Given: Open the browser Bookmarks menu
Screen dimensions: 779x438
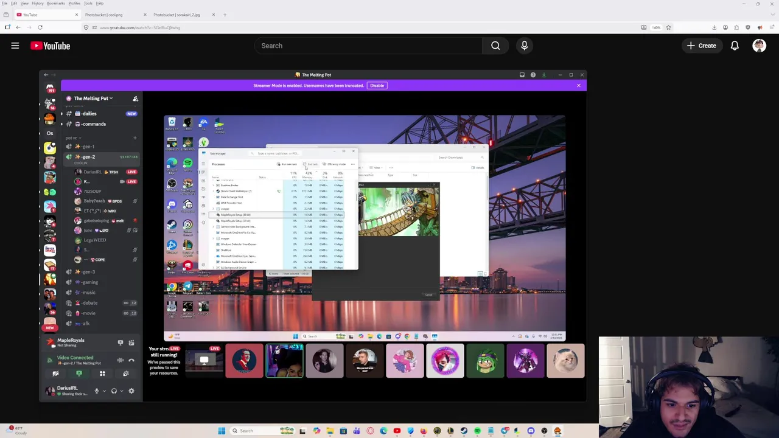Looking at the screenshot, I should click(x=55, y=3).
